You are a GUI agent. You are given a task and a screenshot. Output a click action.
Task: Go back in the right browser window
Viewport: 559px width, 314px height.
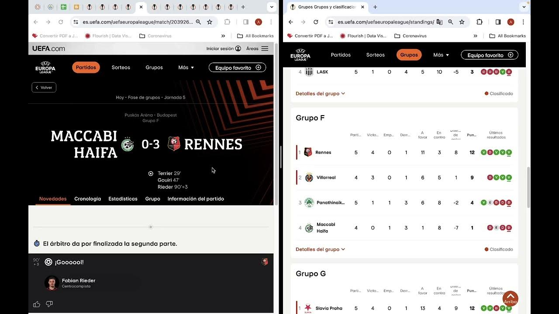coord(291,22)
